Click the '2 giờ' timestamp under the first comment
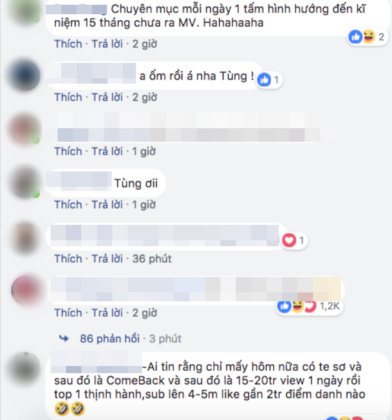The width and height of the screenshot is (392, 420). pos(144,44)
